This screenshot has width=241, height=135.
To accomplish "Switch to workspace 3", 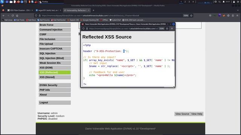I will (189, 1).
